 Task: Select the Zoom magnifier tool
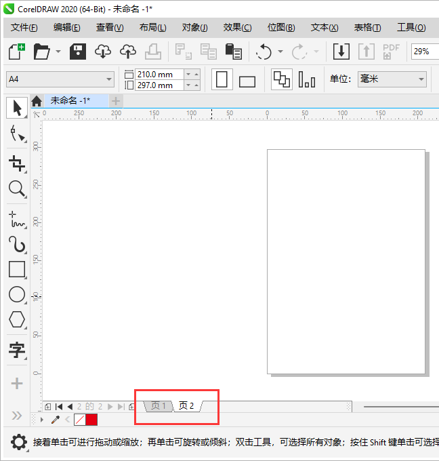[17, 189]
